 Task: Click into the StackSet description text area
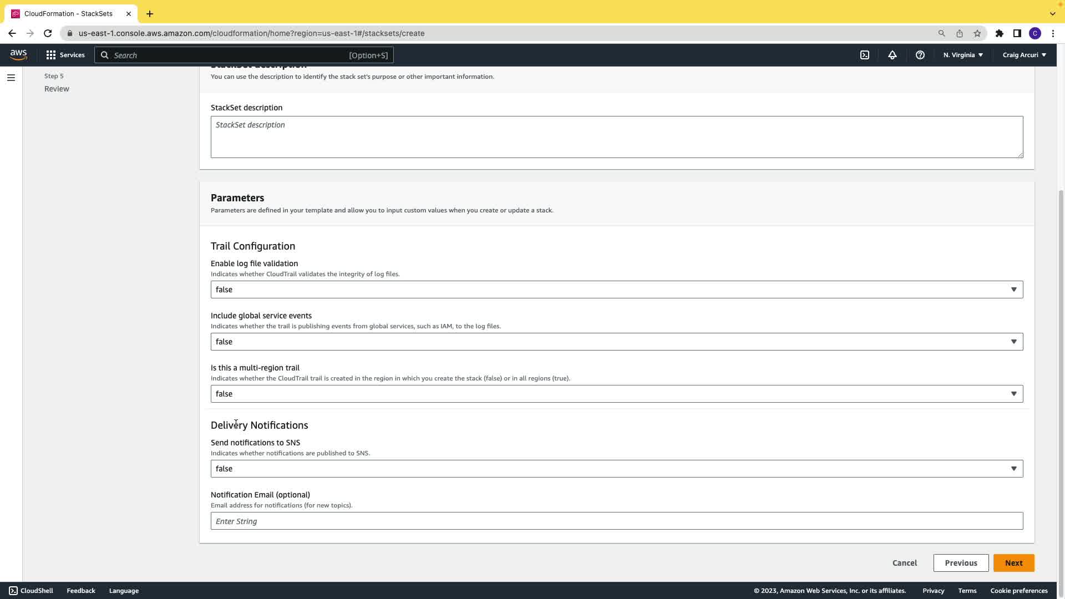tap(616, 137)
